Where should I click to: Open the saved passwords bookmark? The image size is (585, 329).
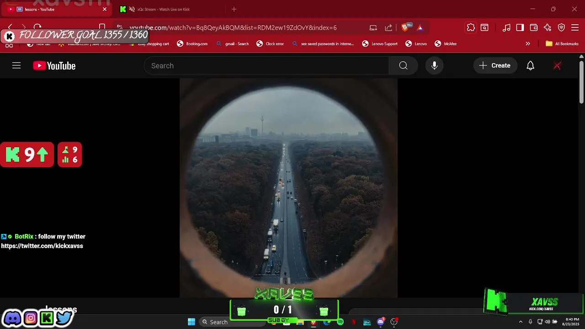click(x=323, y=44)
